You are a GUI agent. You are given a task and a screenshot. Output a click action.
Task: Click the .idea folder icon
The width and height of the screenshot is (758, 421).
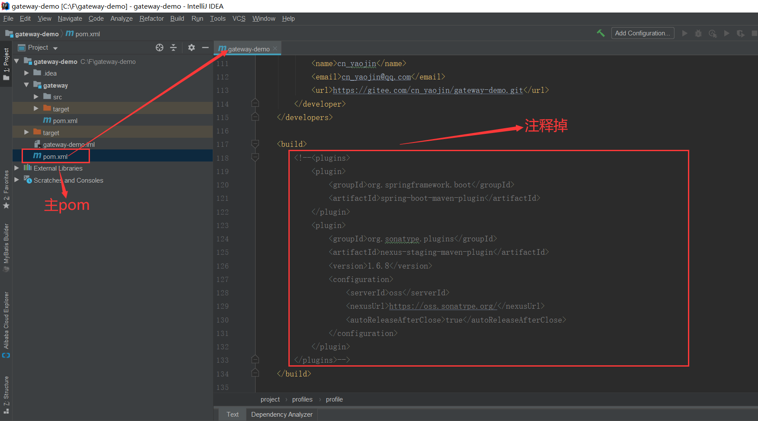(37, 73)
